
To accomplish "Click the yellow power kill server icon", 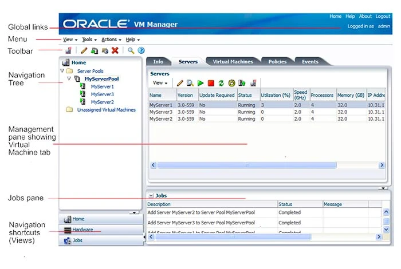I will (x=231, y=83).
